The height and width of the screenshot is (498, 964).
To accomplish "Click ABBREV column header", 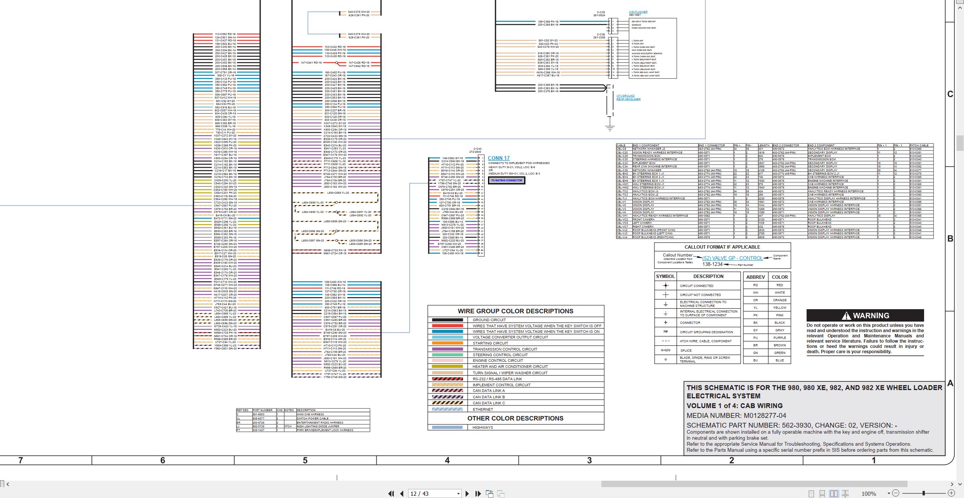I will tap(755, 277).
